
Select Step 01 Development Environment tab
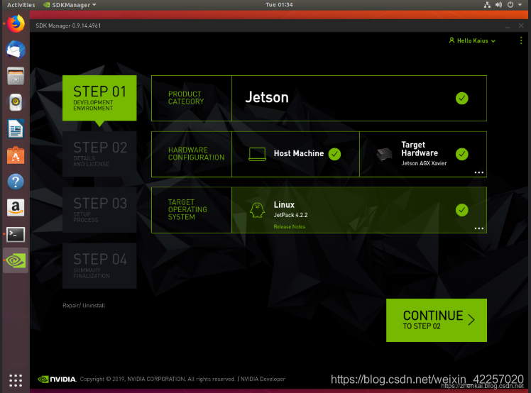[x=99, y=98]
